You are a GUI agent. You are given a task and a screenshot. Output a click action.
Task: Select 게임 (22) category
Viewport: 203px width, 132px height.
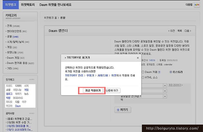click(12, 47)
